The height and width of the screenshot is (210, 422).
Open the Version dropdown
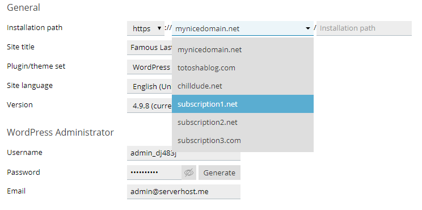(x=149, y=106)
